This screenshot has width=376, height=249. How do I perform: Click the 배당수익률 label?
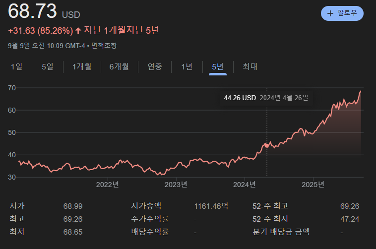[x=150, y=232]
